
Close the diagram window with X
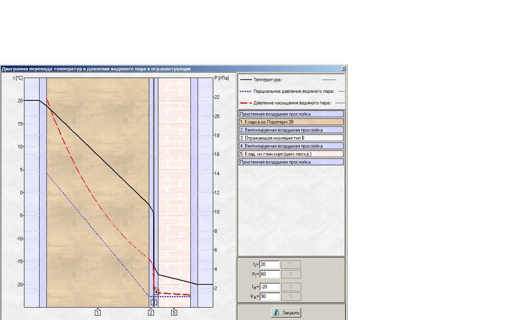pyautogui.click(x=344, y=69)
